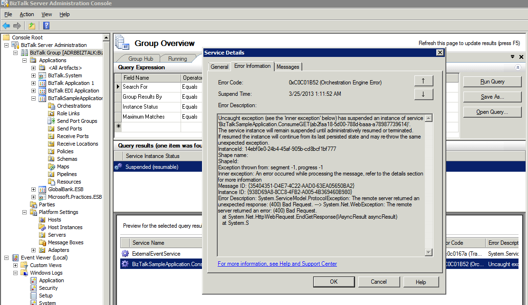Select the Schemas node icon
This screenshot has width=528, height=305.
pos(51,159)
